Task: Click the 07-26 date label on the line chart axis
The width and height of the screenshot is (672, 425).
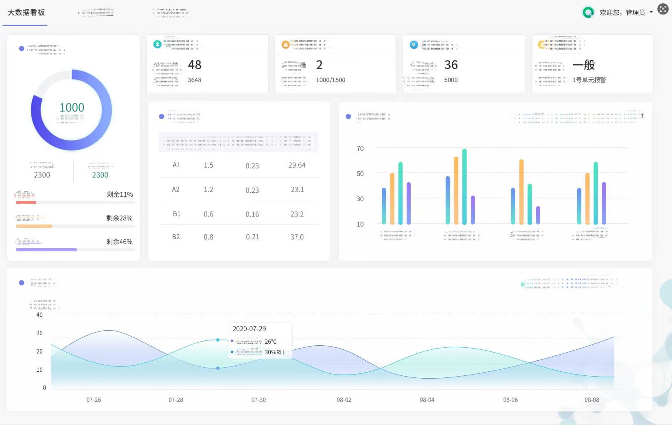Action: pyautogui.click(x=94, y=400)
